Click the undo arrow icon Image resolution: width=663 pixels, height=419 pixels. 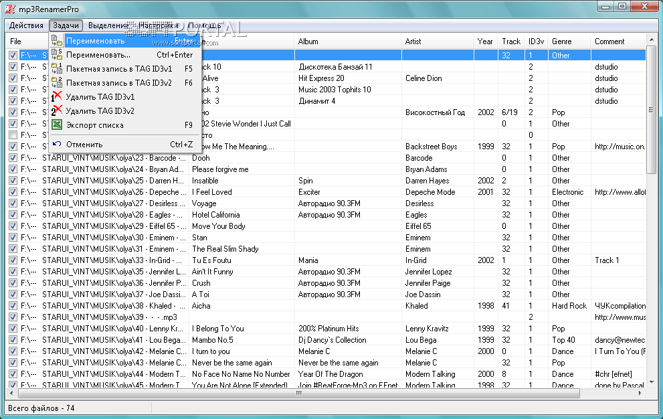57,145
